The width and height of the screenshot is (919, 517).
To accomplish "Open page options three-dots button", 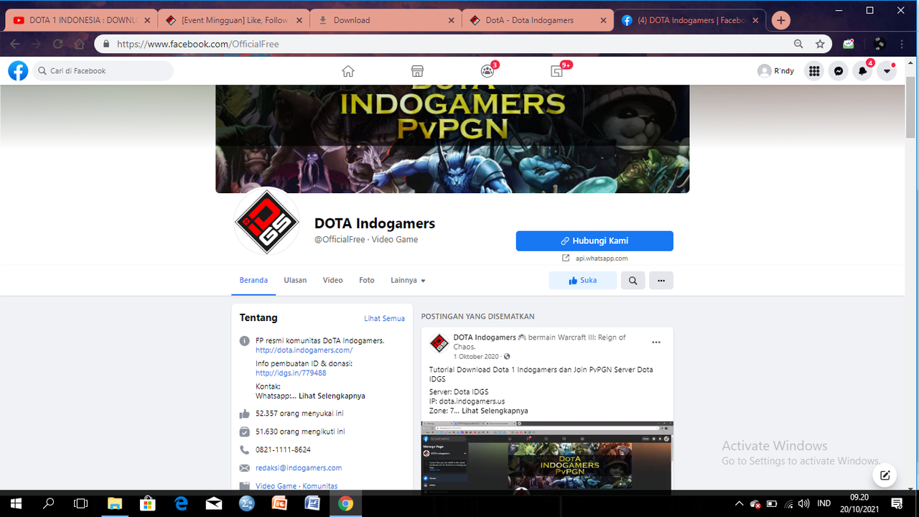I will (x=661, y=281).
